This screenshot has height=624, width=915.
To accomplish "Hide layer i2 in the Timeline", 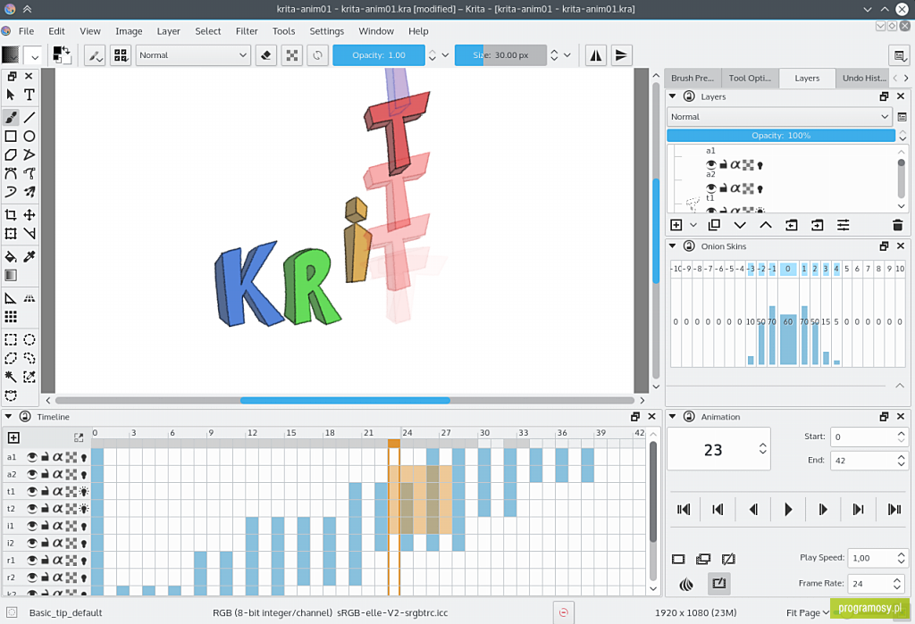I will click(31, 543).
